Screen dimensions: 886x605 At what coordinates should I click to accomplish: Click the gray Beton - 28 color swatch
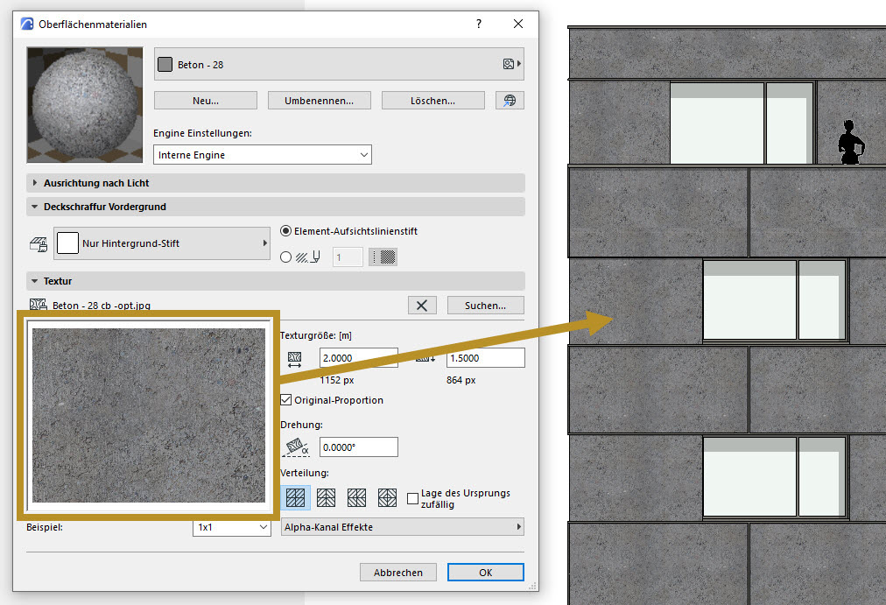(x=165, y=65)
